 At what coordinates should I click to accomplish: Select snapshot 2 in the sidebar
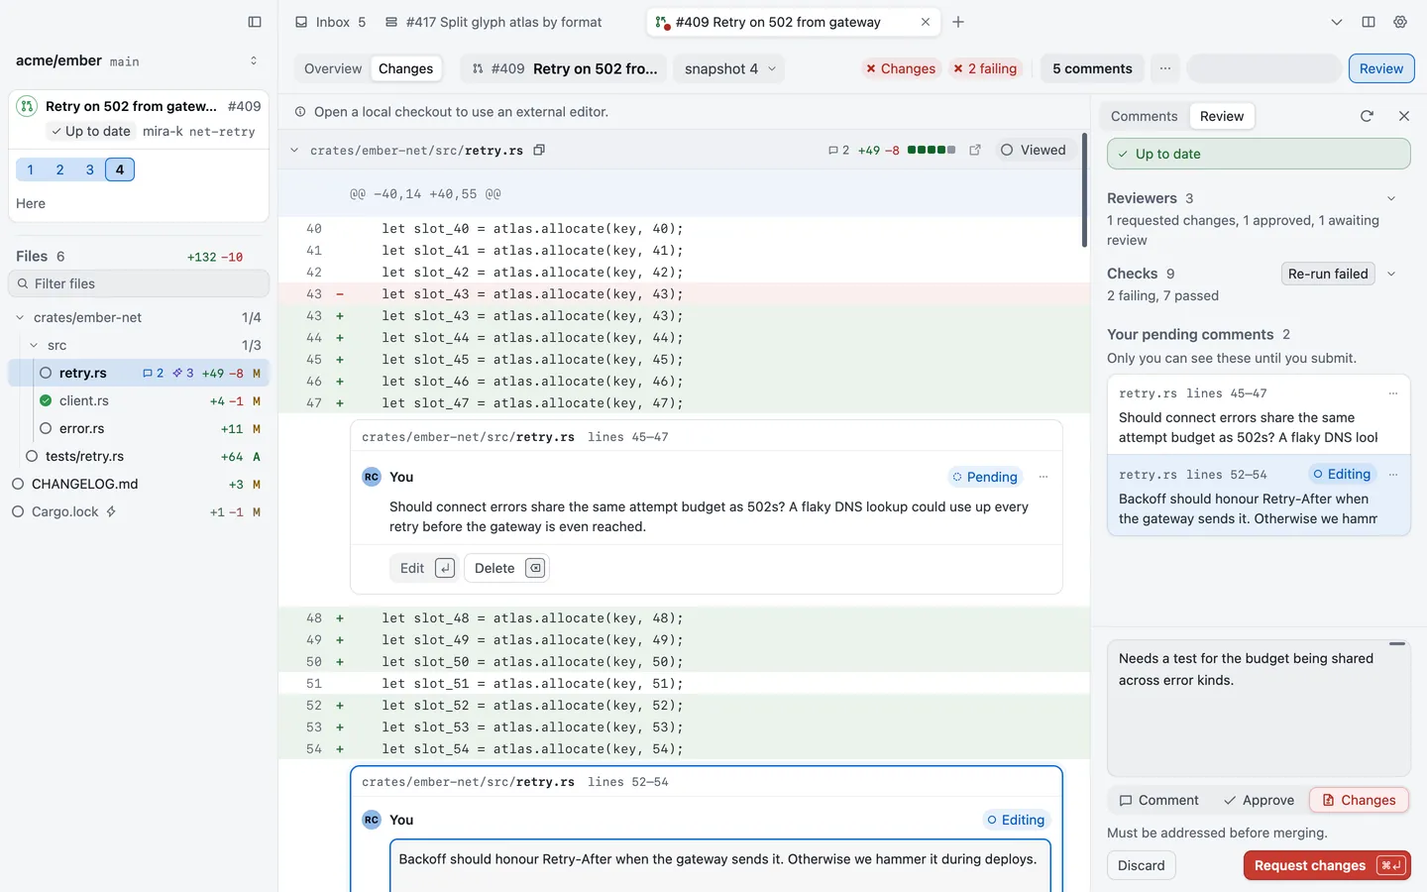59,169
